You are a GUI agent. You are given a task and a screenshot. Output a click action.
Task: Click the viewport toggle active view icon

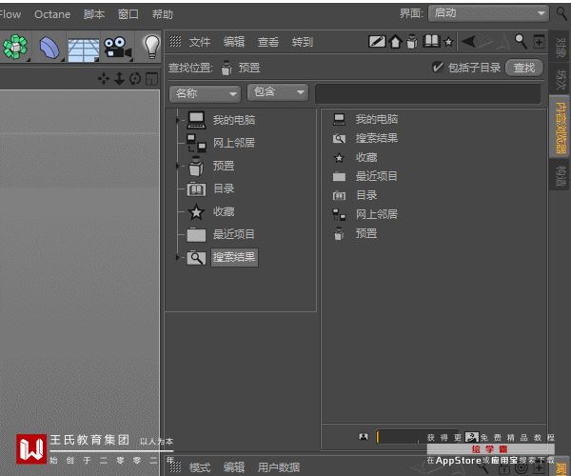click(x=151, y=78)
